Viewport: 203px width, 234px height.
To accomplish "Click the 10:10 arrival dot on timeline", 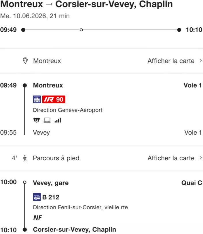I will (x=179, y=30).
